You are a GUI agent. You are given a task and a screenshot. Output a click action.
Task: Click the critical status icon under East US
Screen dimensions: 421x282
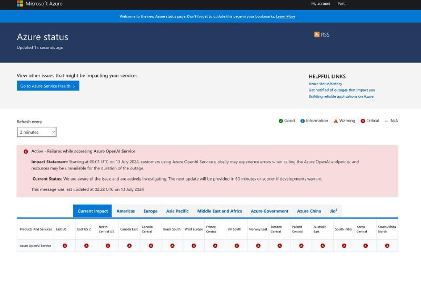point(65,246)
